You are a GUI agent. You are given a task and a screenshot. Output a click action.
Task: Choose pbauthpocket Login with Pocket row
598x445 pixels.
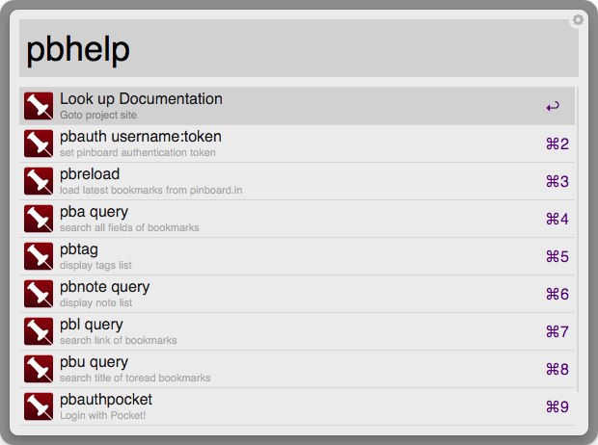click(x=297, y=406)
